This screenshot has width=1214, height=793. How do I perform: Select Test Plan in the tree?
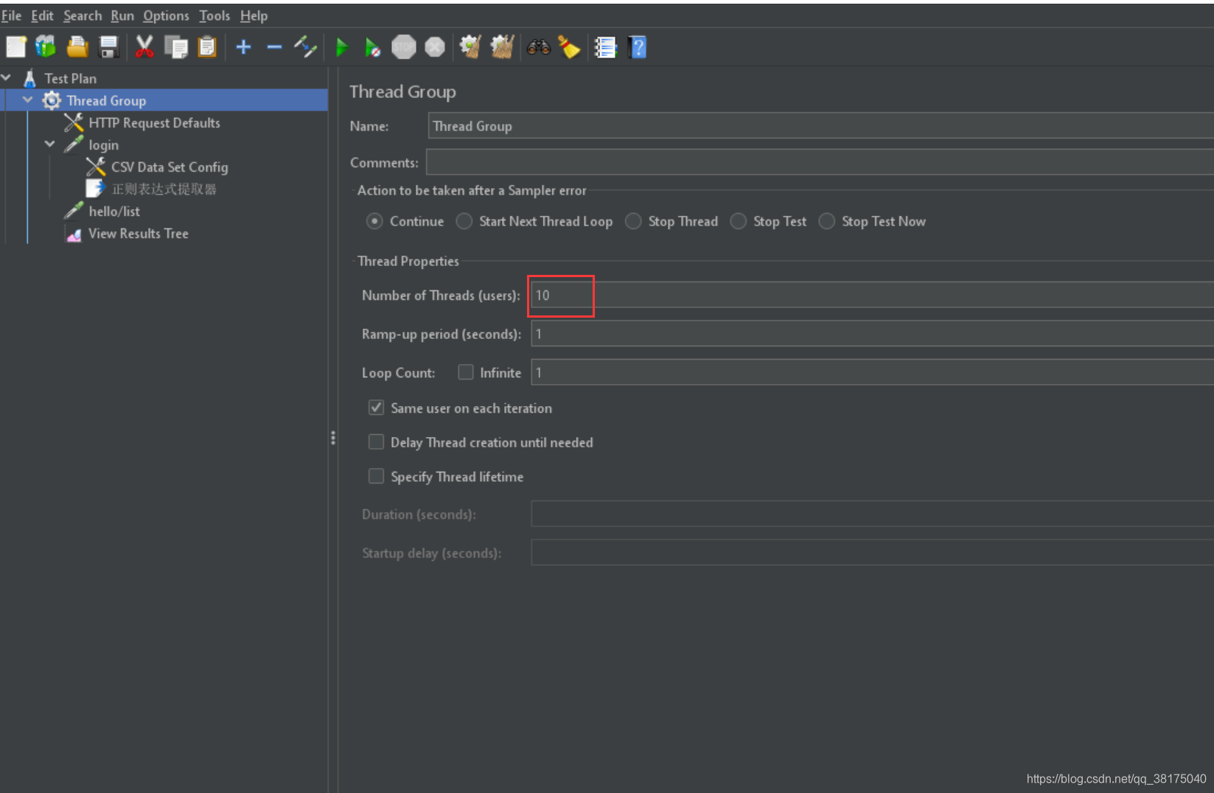coord(70,78)
